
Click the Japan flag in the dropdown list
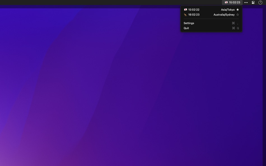pos(185,10)
